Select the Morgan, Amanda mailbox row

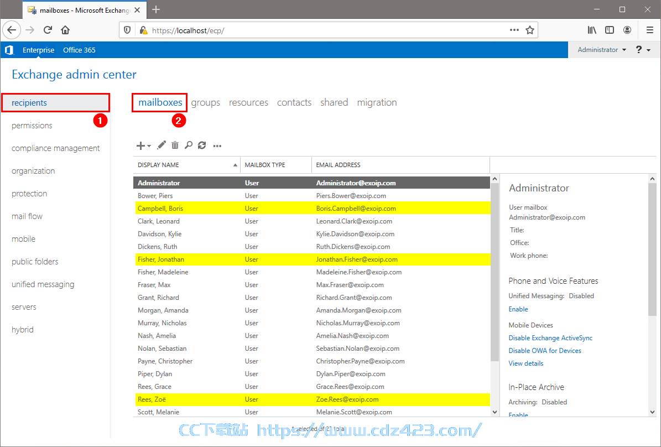pyautogui.click(x=311, y=310)
